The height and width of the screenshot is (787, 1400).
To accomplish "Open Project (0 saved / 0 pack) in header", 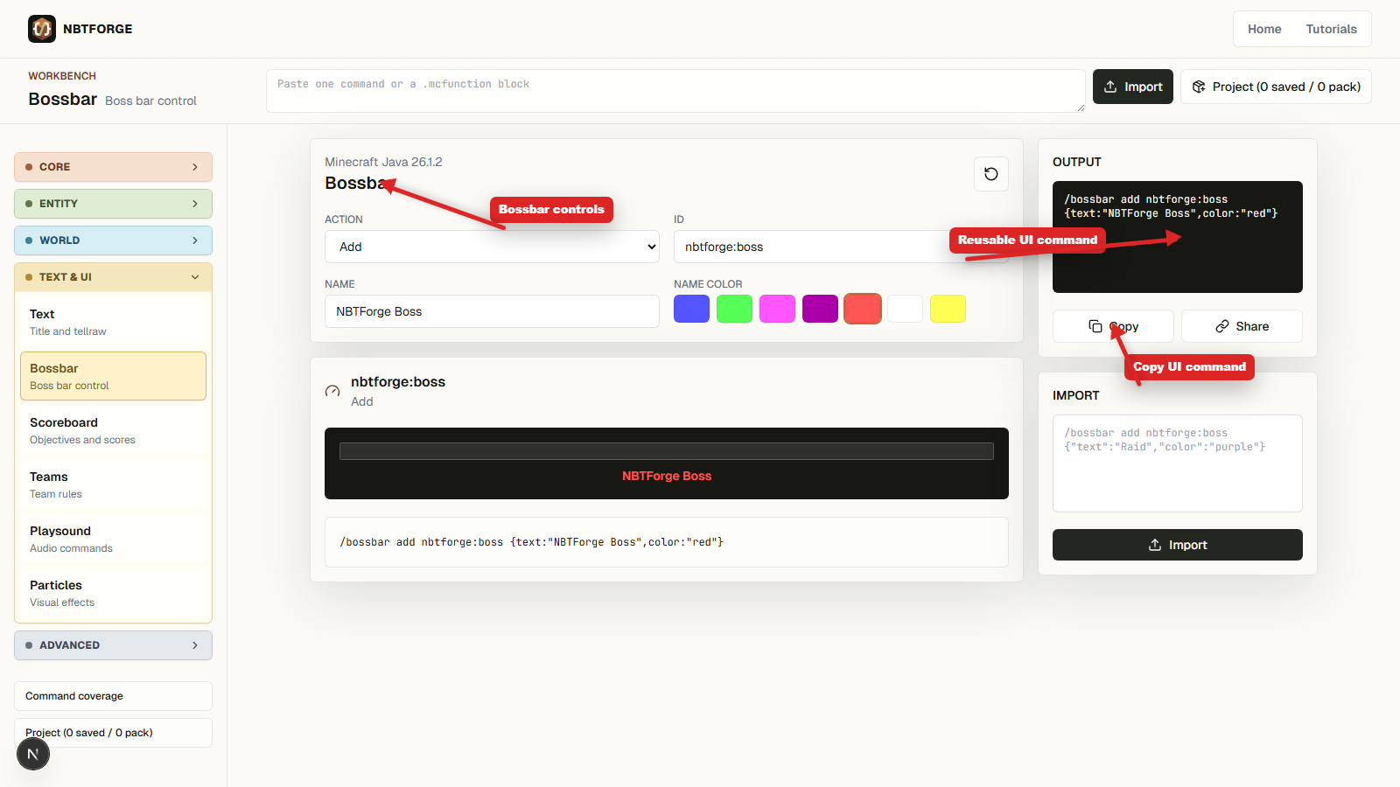I will tap(1276, 87).
